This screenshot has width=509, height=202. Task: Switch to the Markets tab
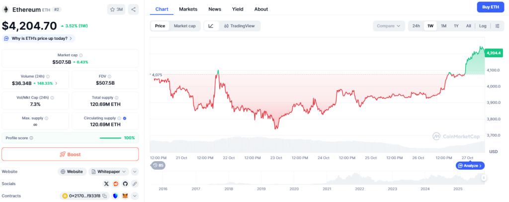click(188, 9)
